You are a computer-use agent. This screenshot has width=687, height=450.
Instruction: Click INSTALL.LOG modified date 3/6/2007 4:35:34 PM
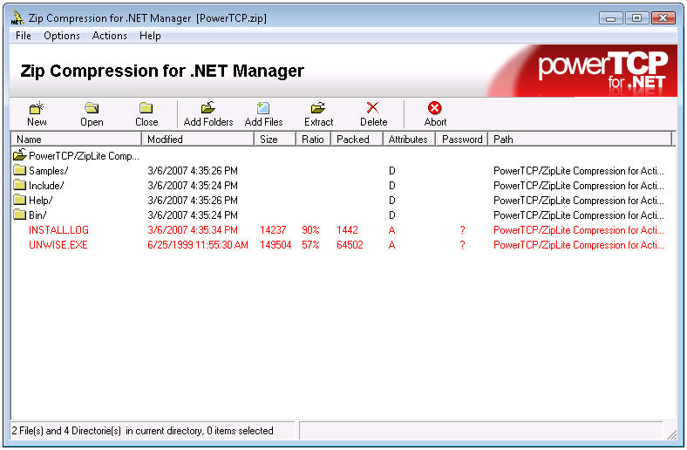(x=193, y=230)
